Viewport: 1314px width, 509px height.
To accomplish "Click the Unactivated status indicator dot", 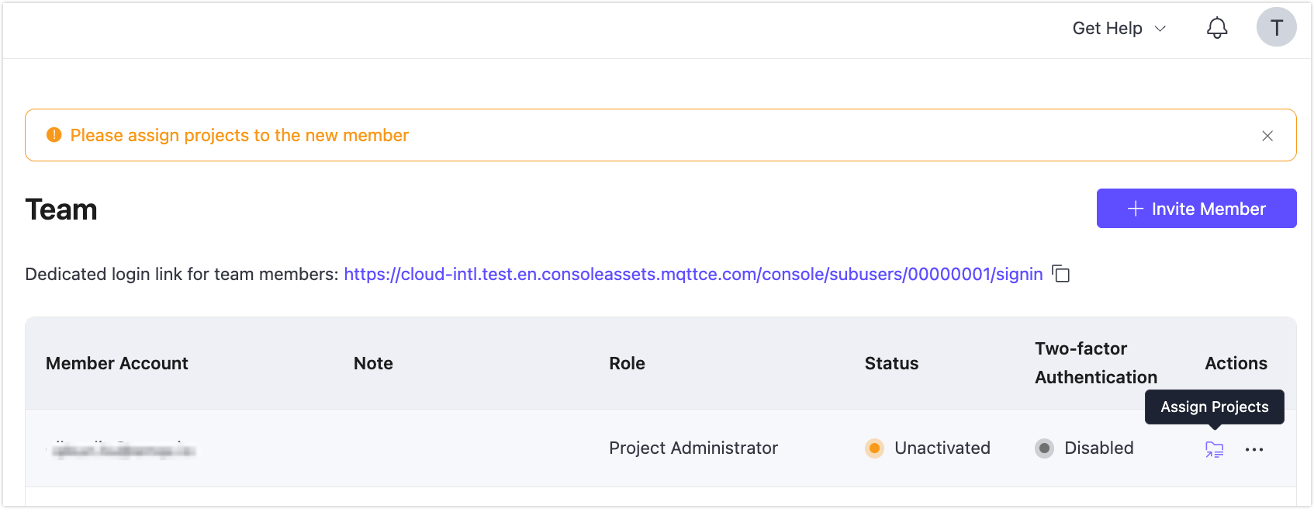I will click(x=875, y=448).
